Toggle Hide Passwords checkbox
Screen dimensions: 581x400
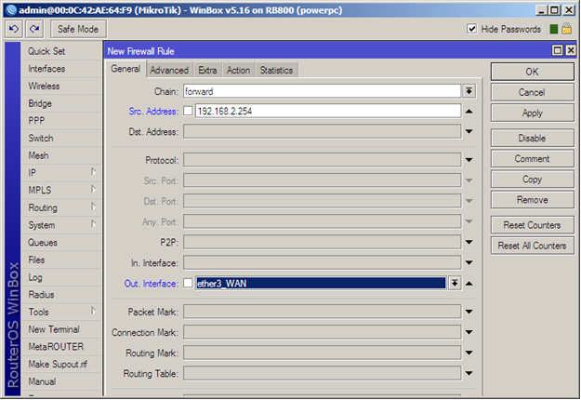pos(471,29)
